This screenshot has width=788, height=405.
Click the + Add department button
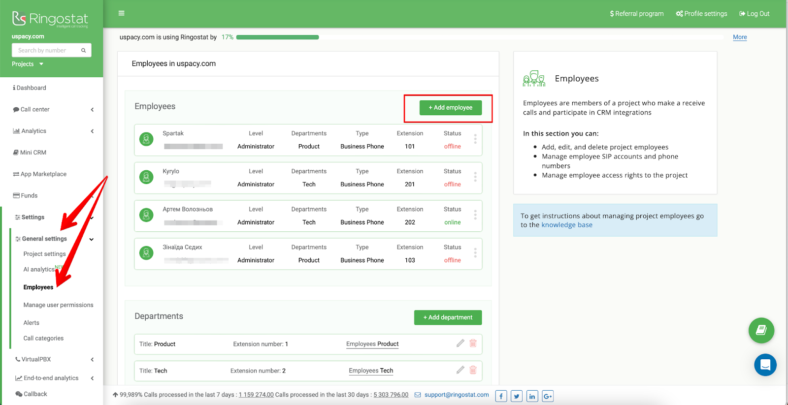tap(448, 317)
